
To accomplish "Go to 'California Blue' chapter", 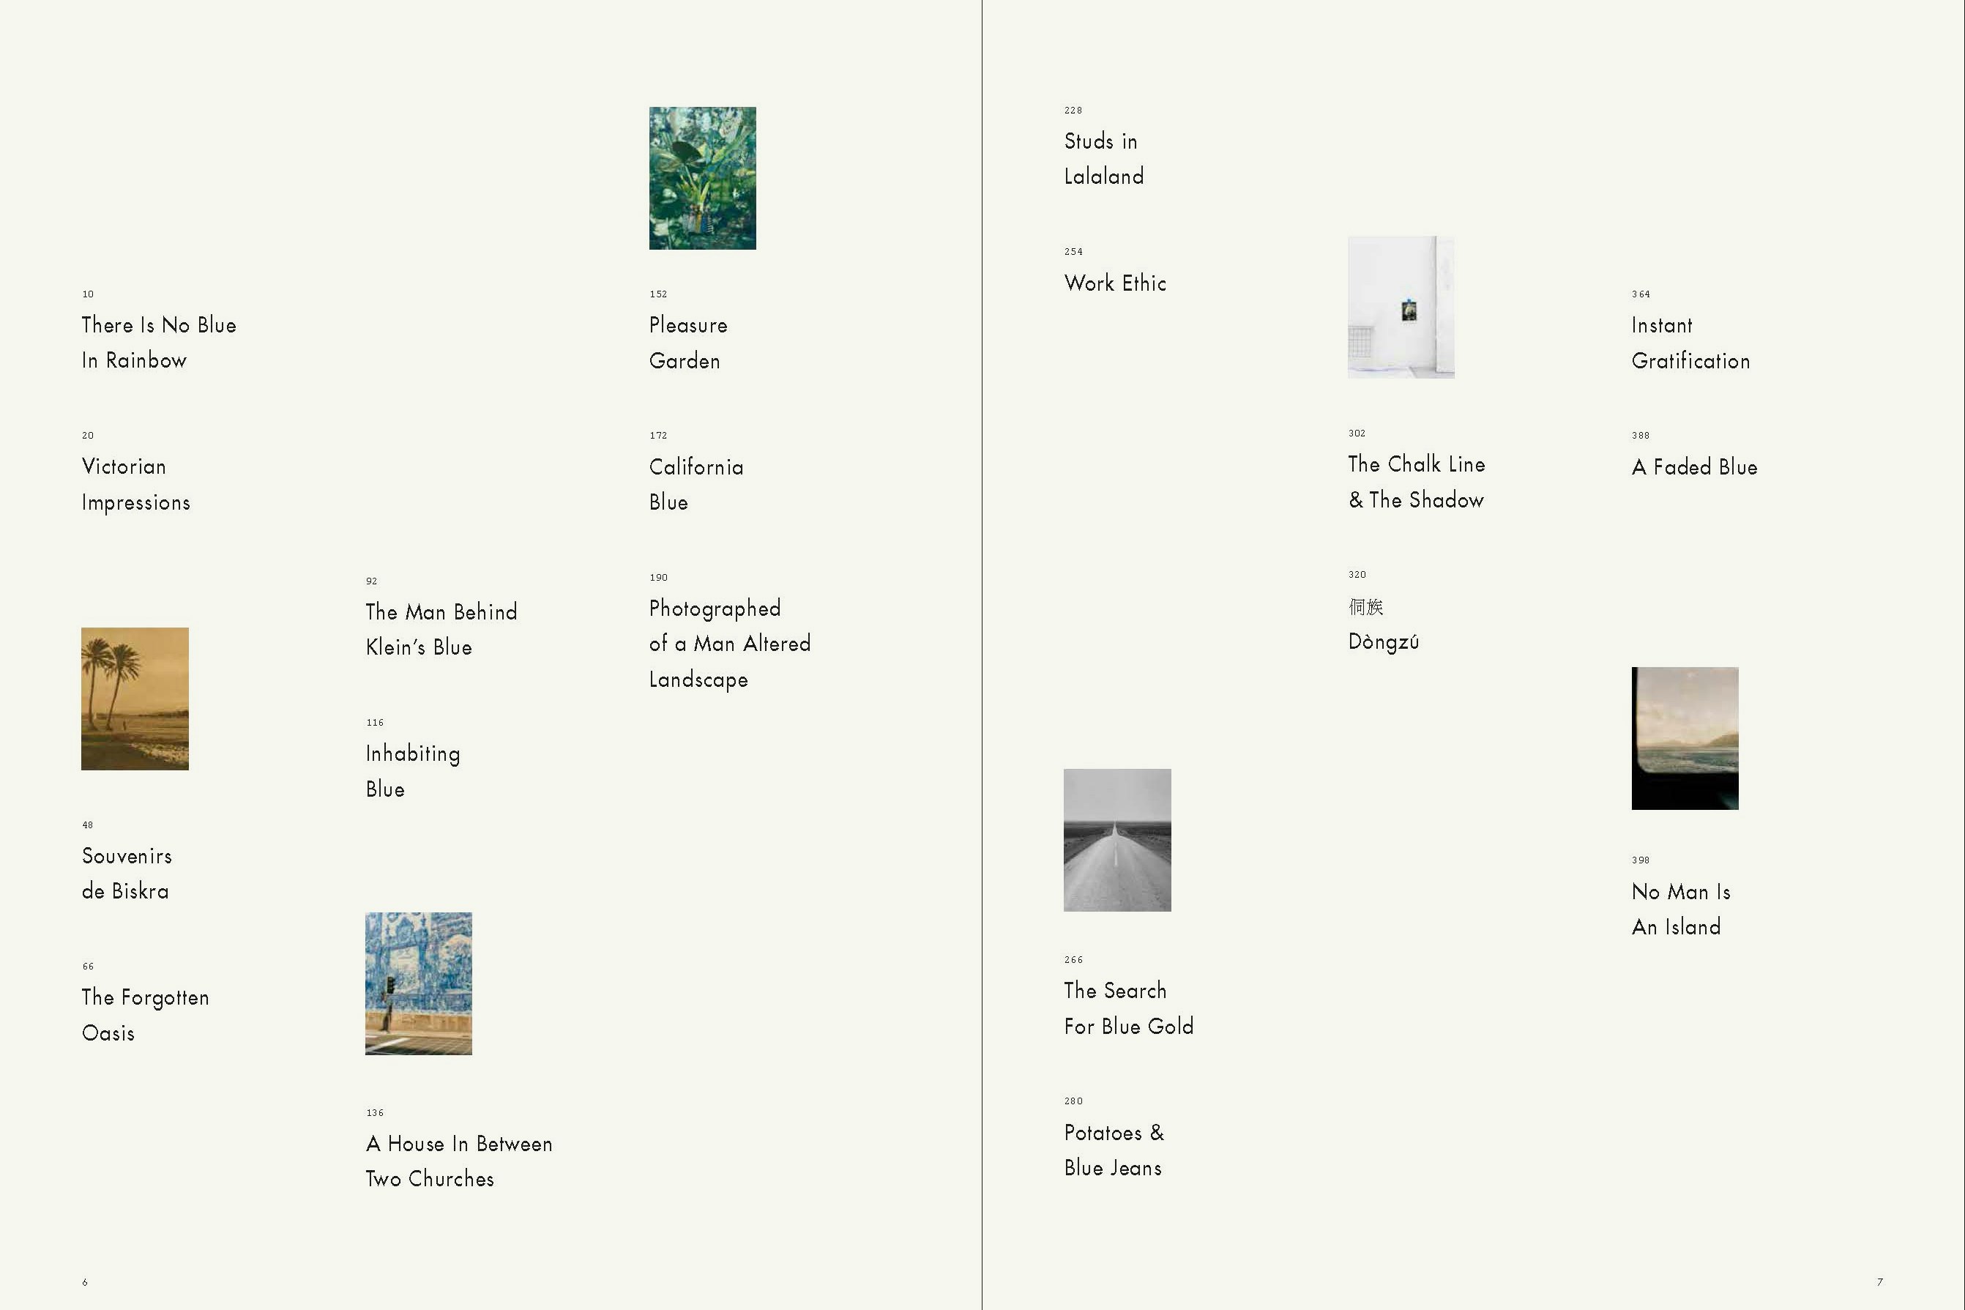I will click(696, 484).
